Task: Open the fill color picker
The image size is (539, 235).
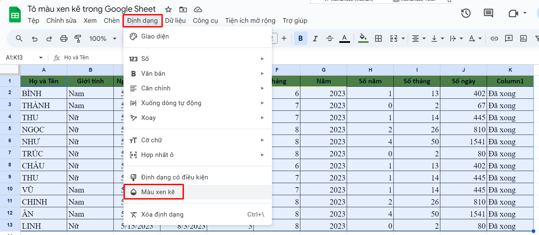Action: click(363, 38)
